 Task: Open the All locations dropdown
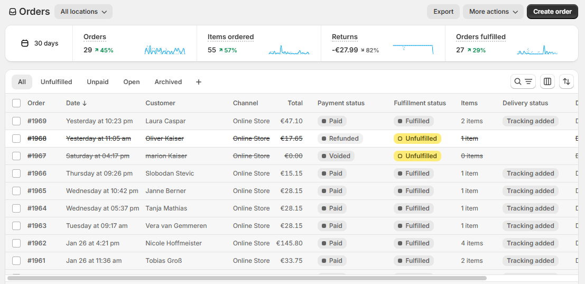point(83,12)
